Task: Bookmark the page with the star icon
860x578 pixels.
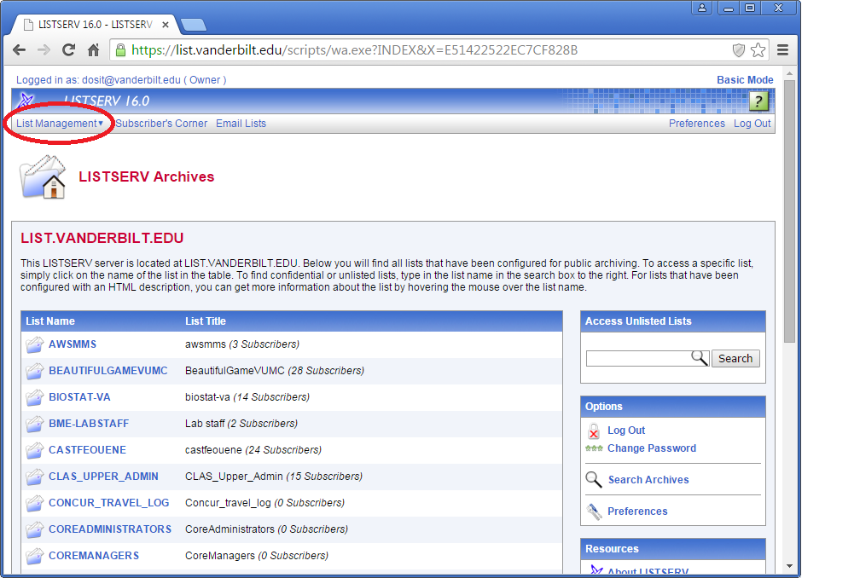Action: pos(758,50)
